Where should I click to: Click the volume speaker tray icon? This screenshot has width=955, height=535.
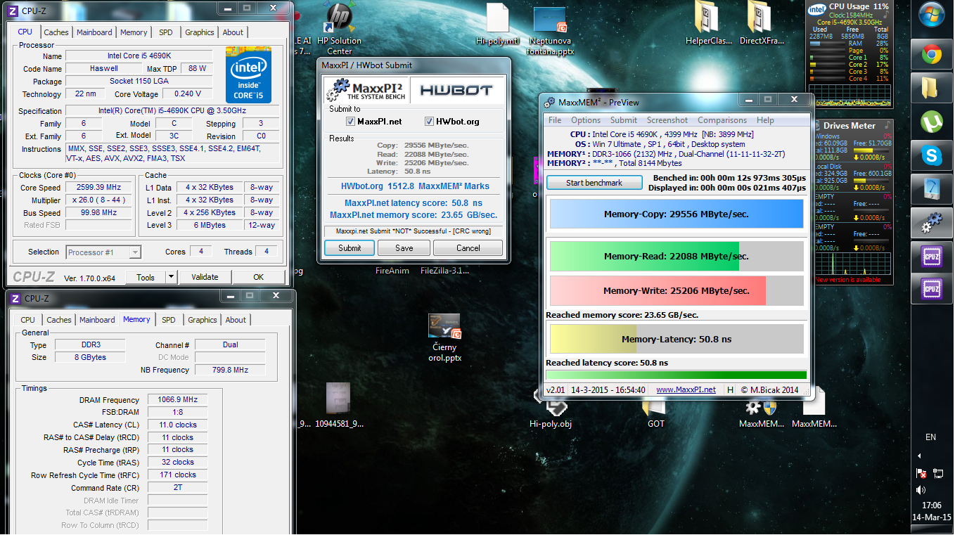(x=921, y=489)
